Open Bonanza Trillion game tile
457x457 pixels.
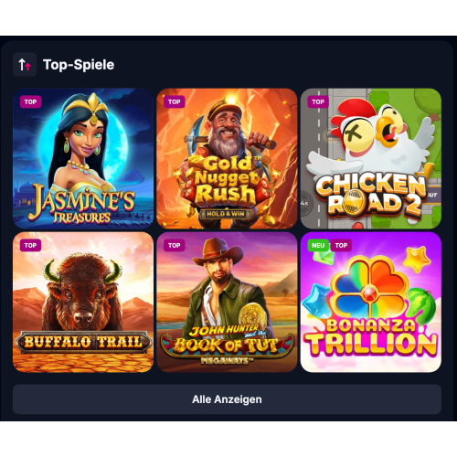click(x=371, y=303)
